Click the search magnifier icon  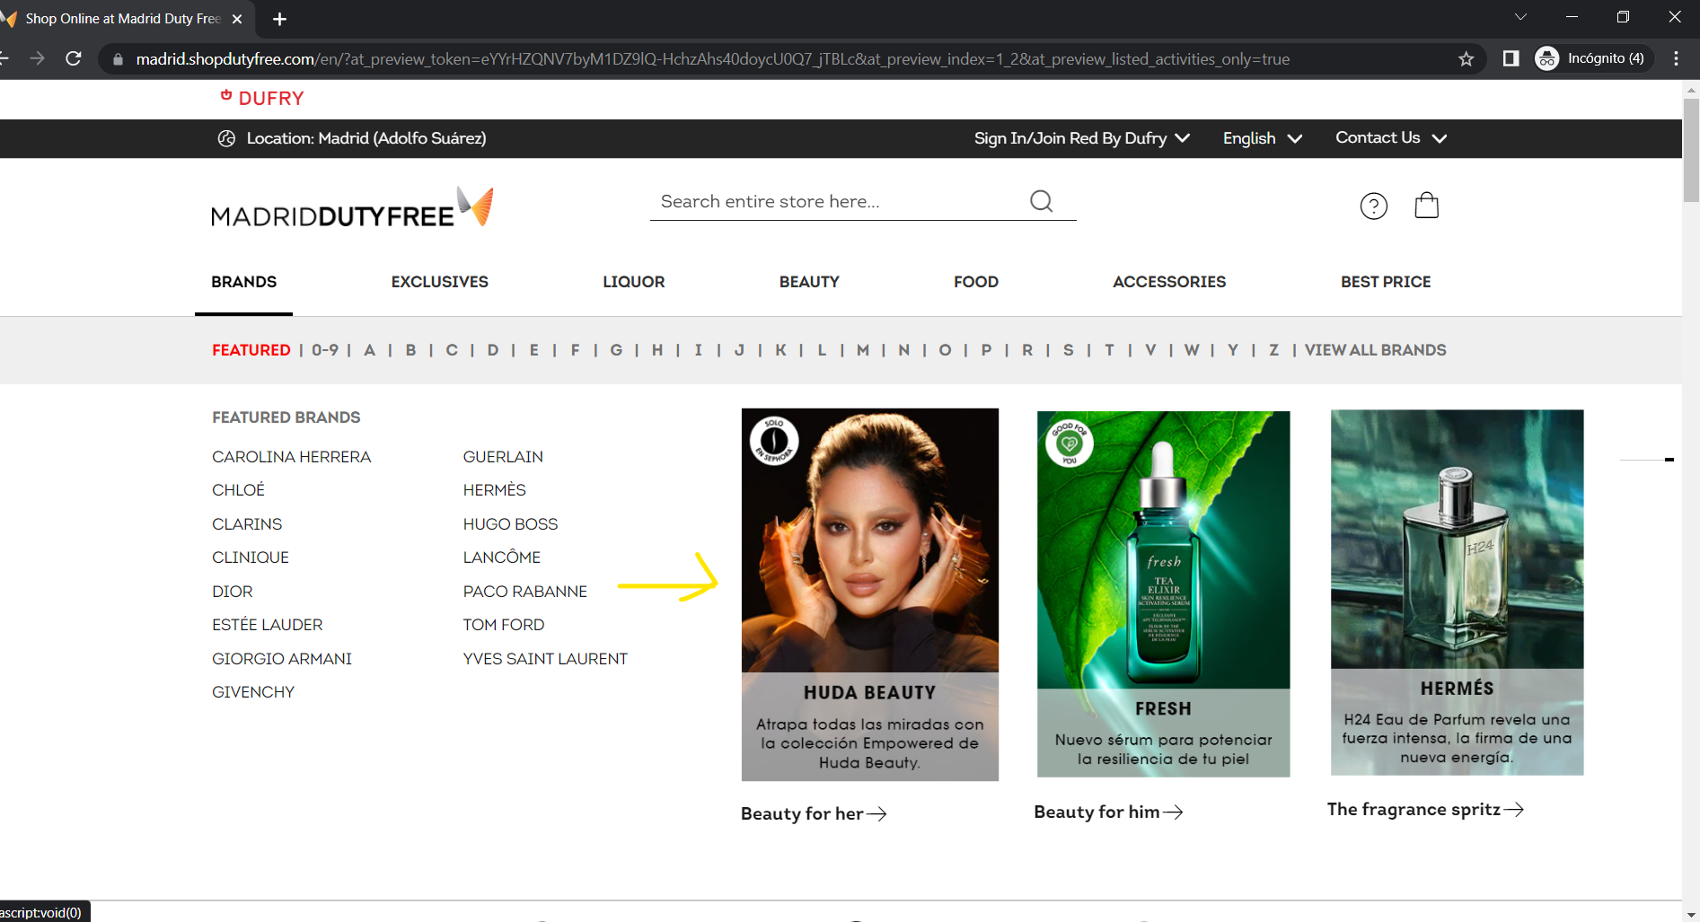point(1041,201)
